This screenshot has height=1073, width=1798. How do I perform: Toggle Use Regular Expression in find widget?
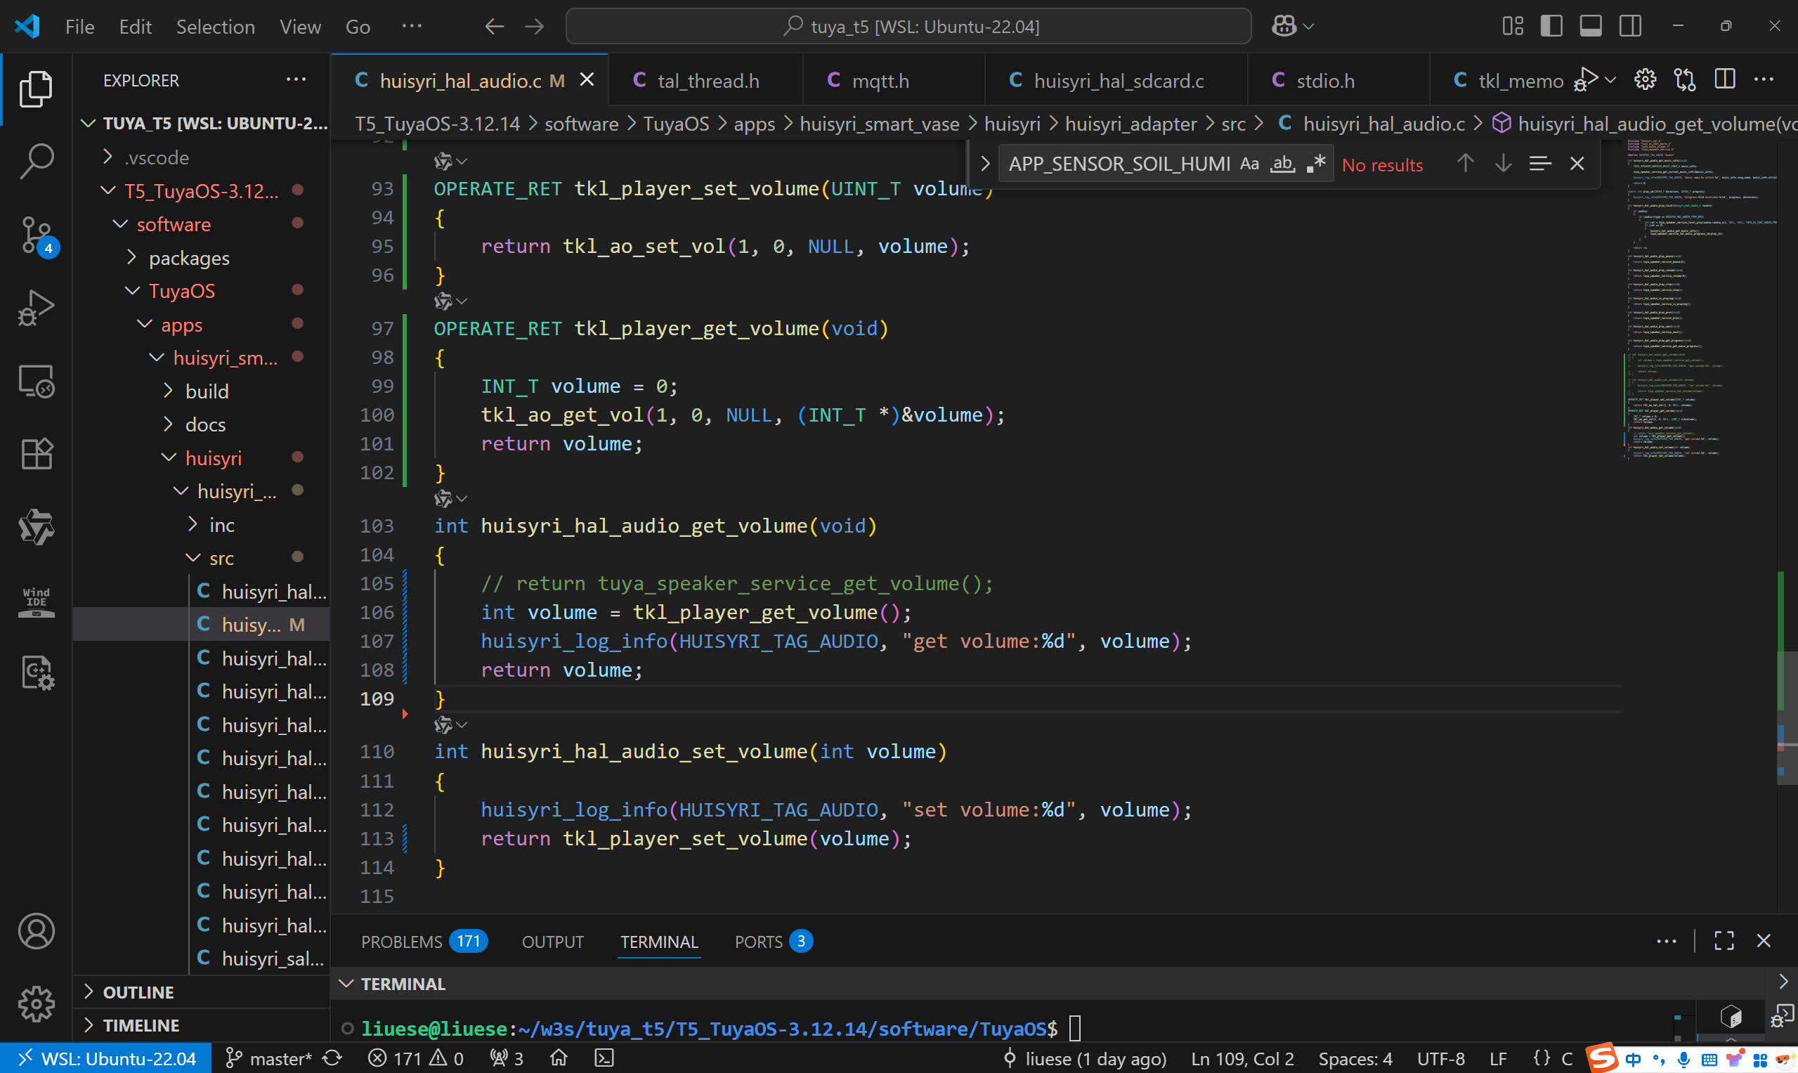(1316, 164)
